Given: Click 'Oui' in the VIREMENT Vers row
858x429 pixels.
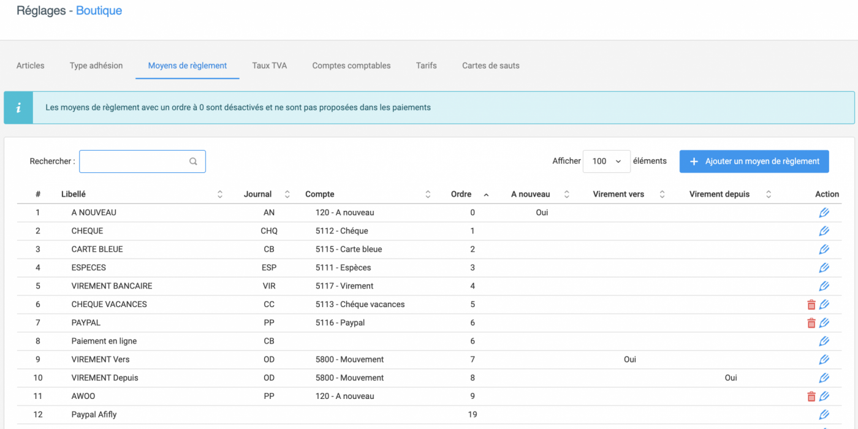Looking at the screenshot, I should point(630,360).
